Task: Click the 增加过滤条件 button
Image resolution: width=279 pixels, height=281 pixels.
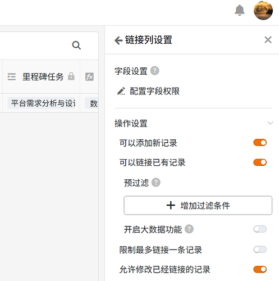Action: pyautogui.click(x=198, y=205)
